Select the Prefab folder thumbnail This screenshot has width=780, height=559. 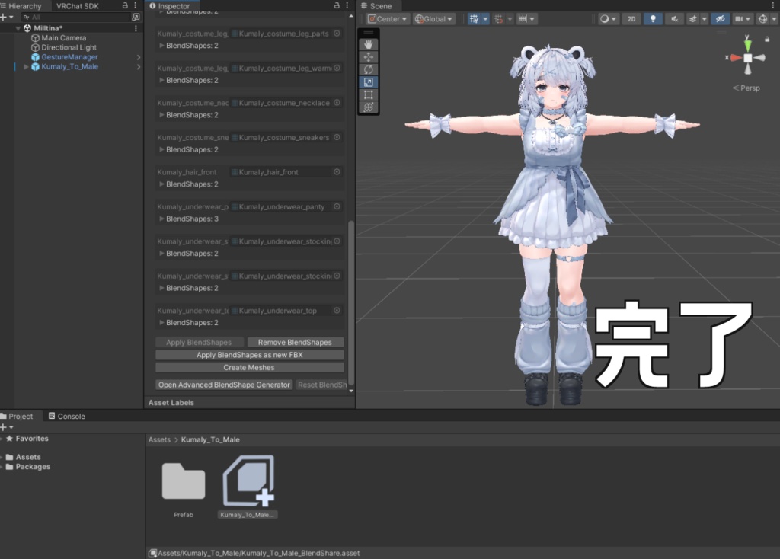184,481
